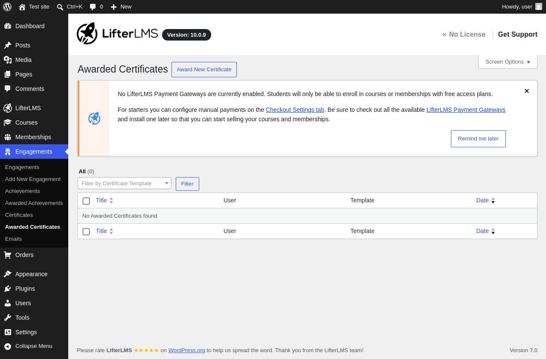Click the Memberships group icon
The width and height of the screenshot is (546, 359).
tap(8, 137)
